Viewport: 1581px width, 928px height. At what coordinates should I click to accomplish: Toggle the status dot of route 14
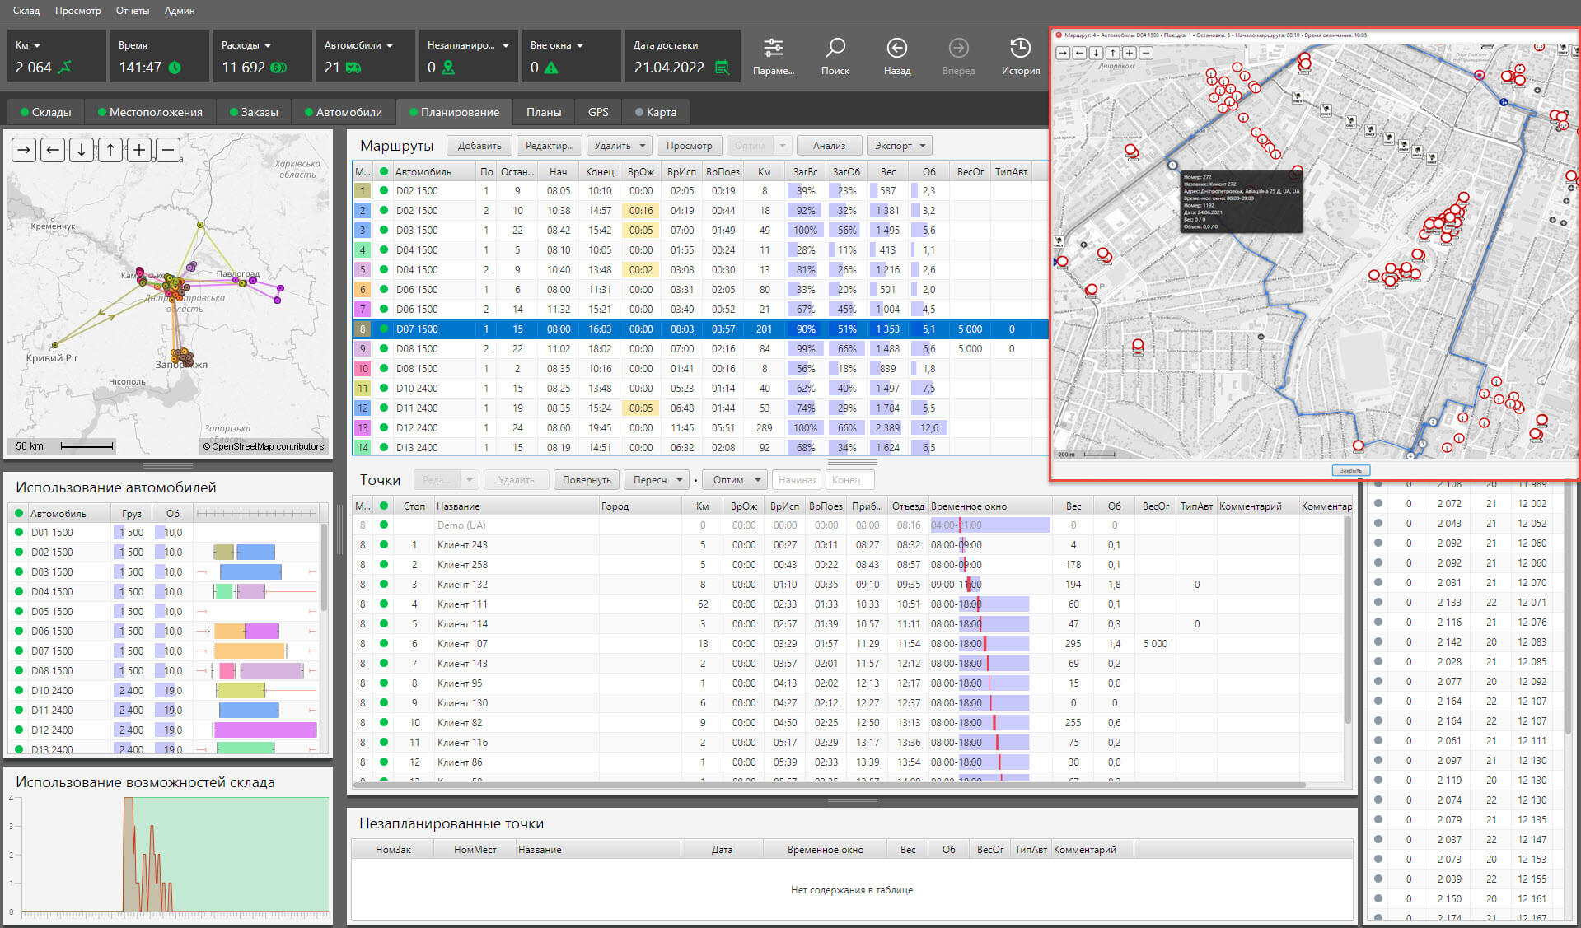384,447
